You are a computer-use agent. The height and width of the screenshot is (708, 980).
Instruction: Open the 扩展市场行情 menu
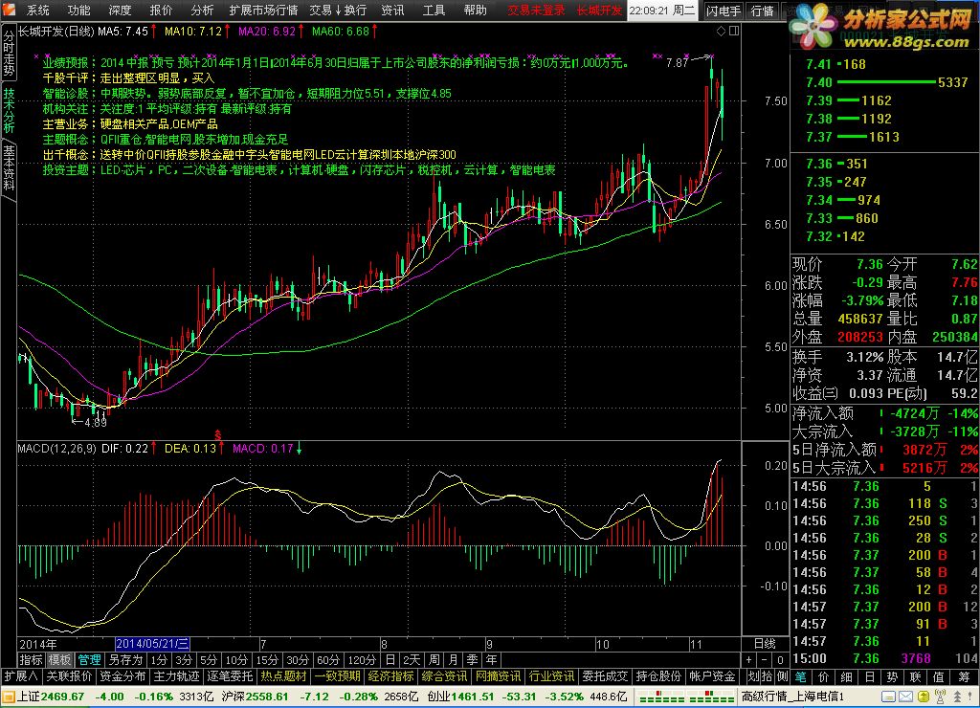click(x=263, y=10)
